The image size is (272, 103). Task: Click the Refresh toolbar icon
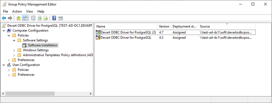click(40, 18)
